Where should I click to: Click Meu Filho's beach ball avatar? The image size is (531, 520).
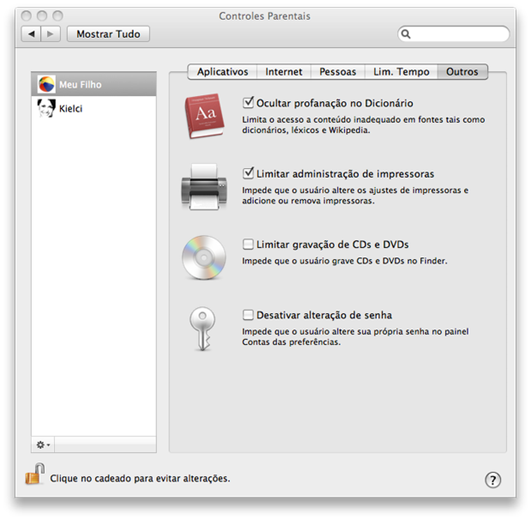46,84
